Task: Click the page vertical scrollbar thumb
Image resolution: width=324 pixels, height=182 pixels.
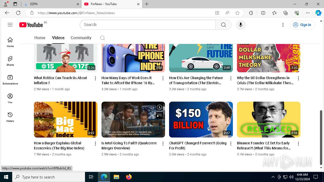Action: 321,137
